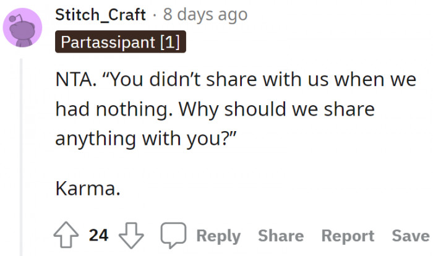The height and width of the screenshot is (256, 433).
Task: Downvote the Stitch_Craft comment
Action: pos(131,235)
